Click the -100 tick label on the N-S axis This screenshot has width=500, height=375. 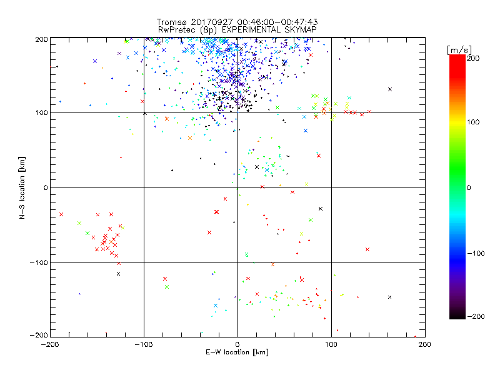[x=39, y=262]
